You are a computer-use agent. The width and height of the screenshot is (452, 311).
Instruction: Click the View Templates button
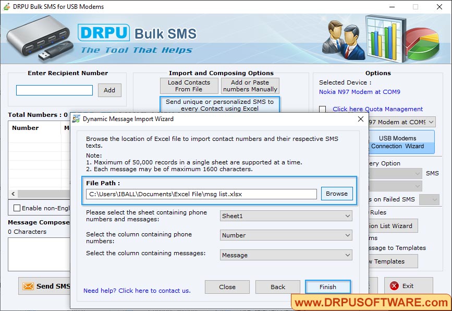[393, 261]
